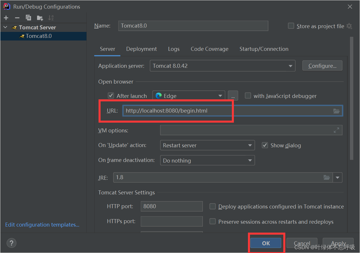
Task: Click the OK button
Action: click(266, 243)
